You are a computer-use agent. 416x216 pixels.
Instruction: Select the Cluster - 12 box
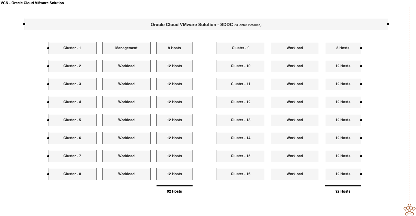pyautogui.click(x=241, y=102)
